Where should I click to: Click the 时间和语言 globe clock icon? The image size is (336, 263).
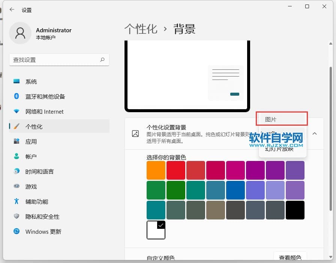coord(16,171)
